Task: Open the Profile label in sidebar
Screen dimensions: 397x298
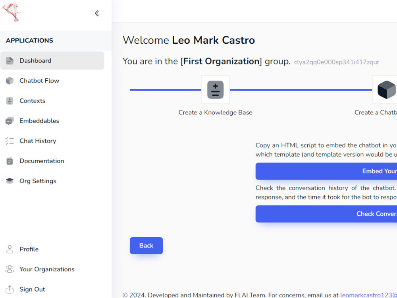Action: (x=29, y=250)
